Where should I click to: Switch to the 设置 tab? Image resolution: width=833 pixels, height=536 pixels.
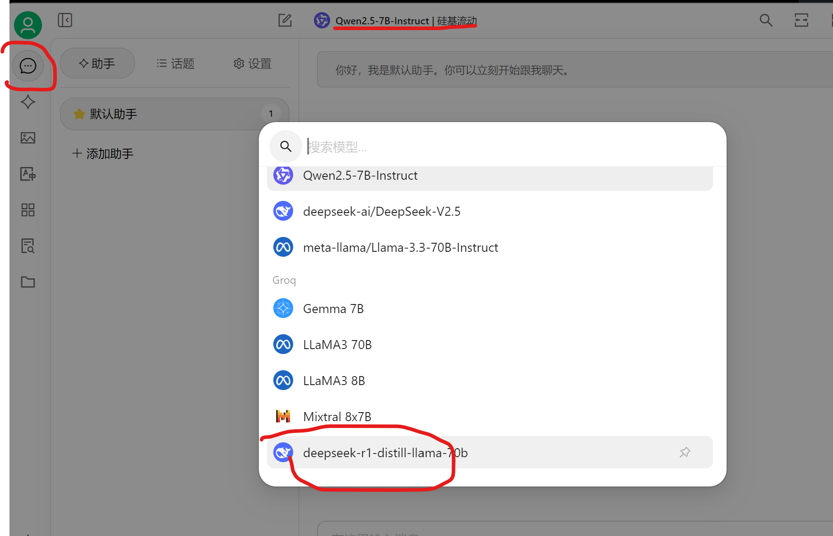tap(253, 64)
